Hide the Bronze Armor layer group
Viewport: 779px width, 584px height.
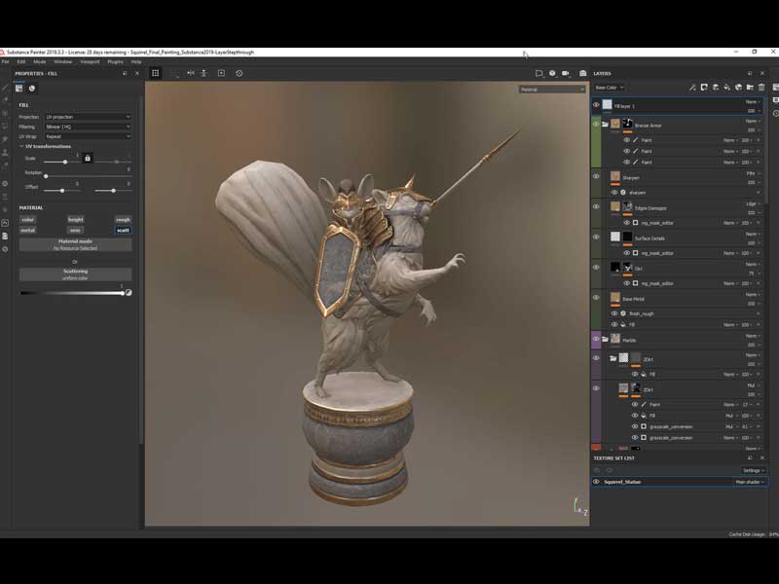[x=596, y=125]
